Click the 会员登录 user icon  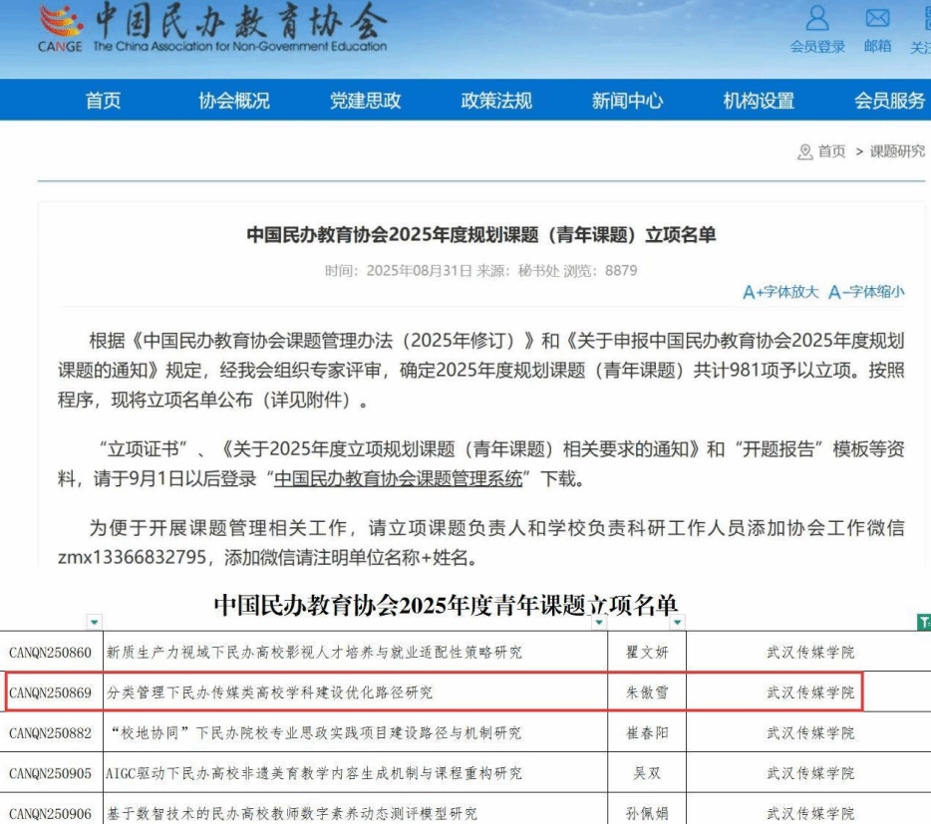coord(817,19)
